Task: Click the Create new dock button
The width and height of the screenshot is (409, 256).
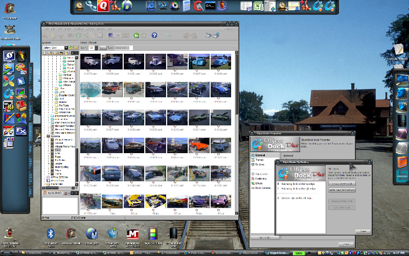Action: point(341,183)
